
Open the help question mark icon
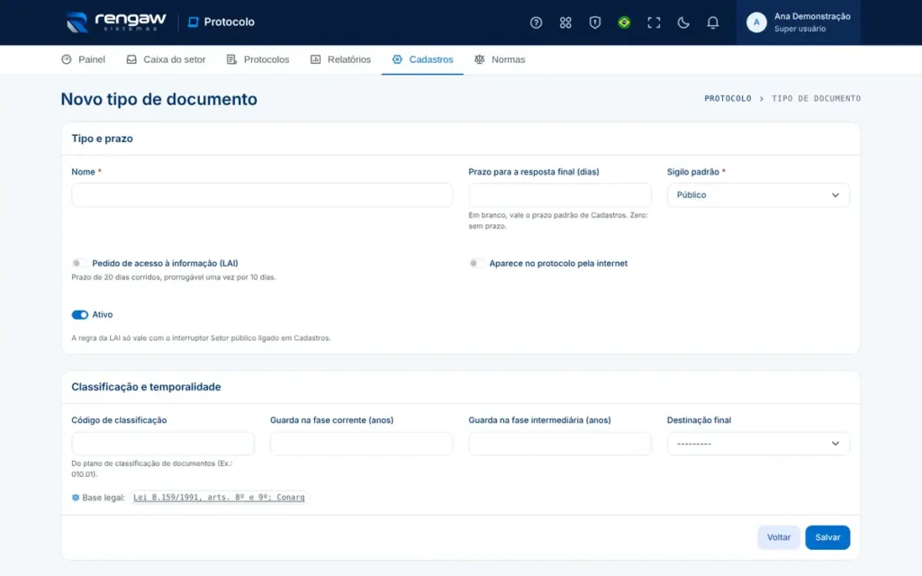click(536, 22)
